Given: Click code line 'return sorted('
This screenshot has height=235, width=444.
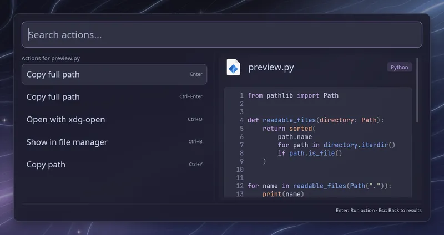Looking at the screenshot, I should coord(289,129).
